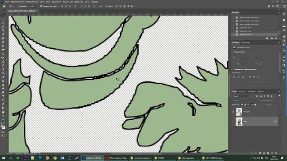
Task: Toggle lock position icon
Action: pos(248,105)
